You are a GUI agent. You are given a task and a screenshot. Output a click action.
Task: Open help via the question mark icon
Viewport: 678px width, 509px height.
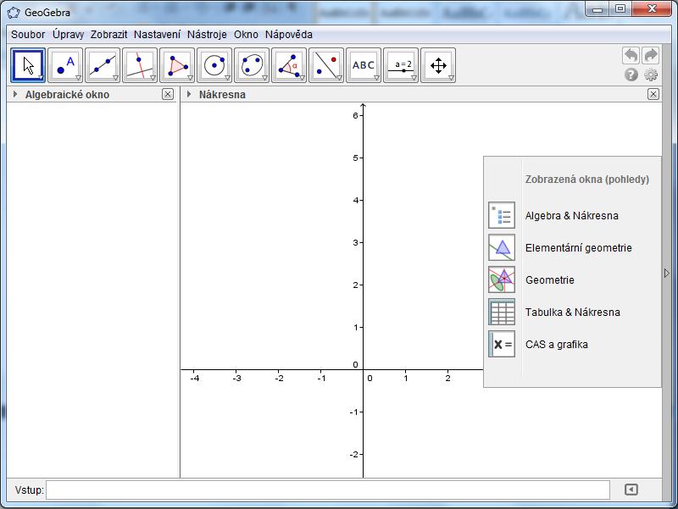(x=631, y=75)
